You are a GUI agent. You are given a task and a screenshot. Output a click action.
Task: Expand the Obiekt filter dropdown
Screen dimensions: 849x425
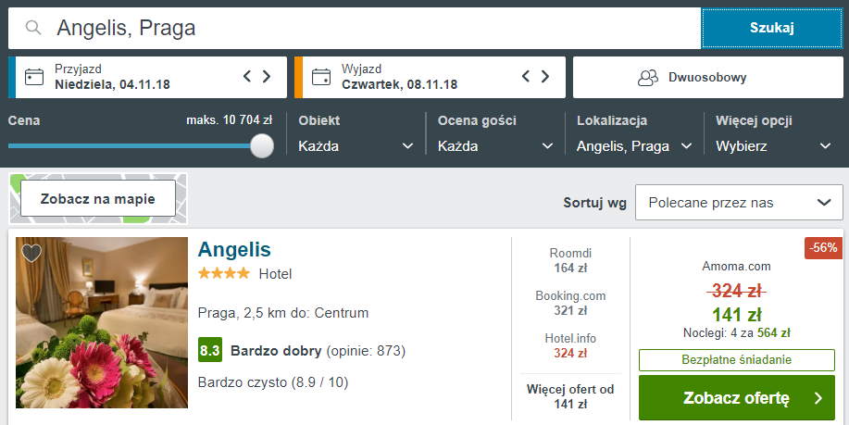pyautogui.click(x=356, y=145)
